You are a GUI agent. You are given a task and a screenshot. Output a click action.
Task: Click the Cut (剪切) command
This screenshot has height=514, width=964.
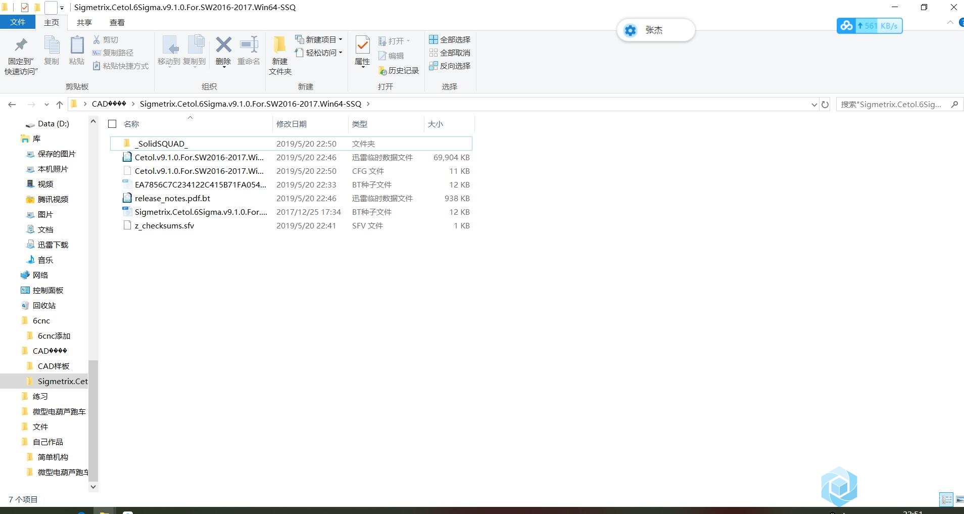coord(106,39)
